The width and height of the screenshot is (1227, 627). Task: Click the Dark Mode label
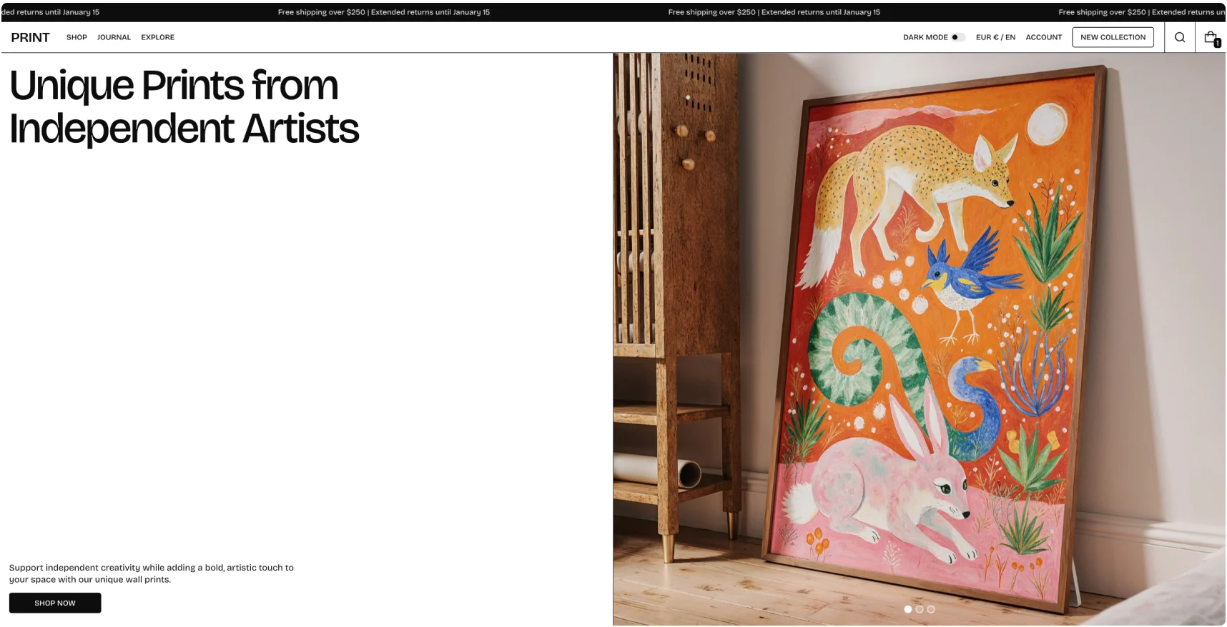[925, 37]
